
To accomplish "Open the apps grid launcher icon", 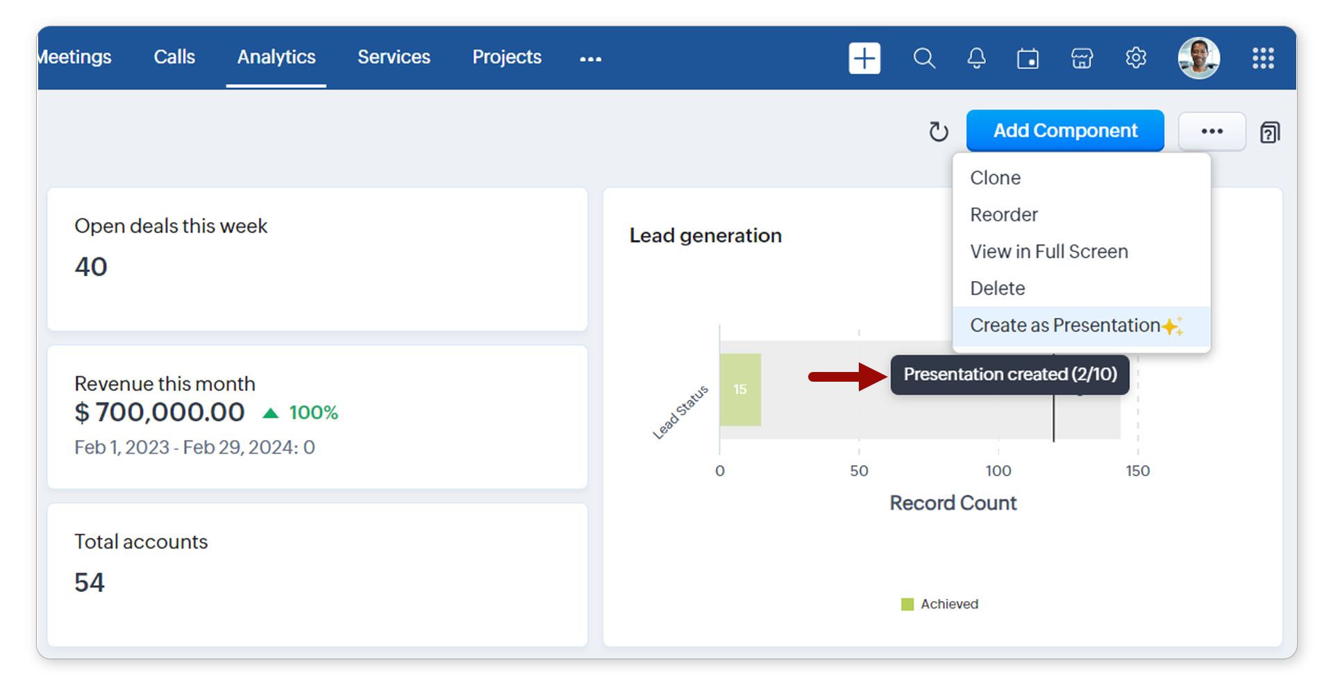I will tap(1262, 58).
